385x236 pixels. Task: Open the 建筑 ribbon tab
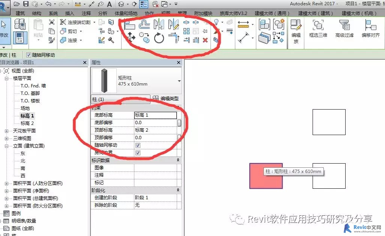coord(20,13)
